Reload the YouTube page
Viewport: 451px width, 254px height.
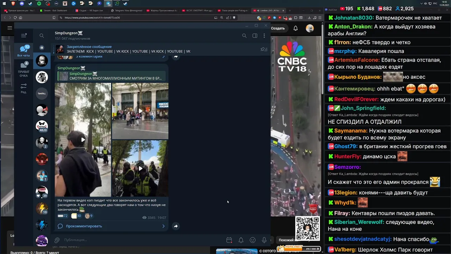click(15, 18)
